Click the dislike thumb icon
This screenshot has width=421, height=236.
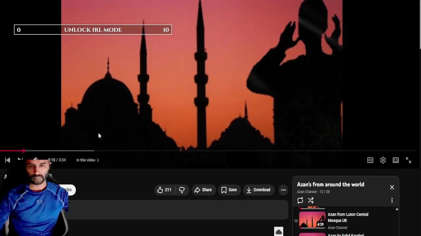182,190
